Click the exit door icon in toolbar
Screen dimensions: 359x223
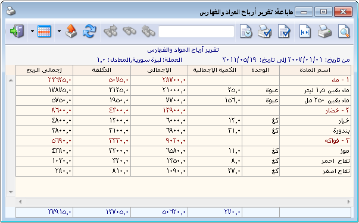pos(17,32)
